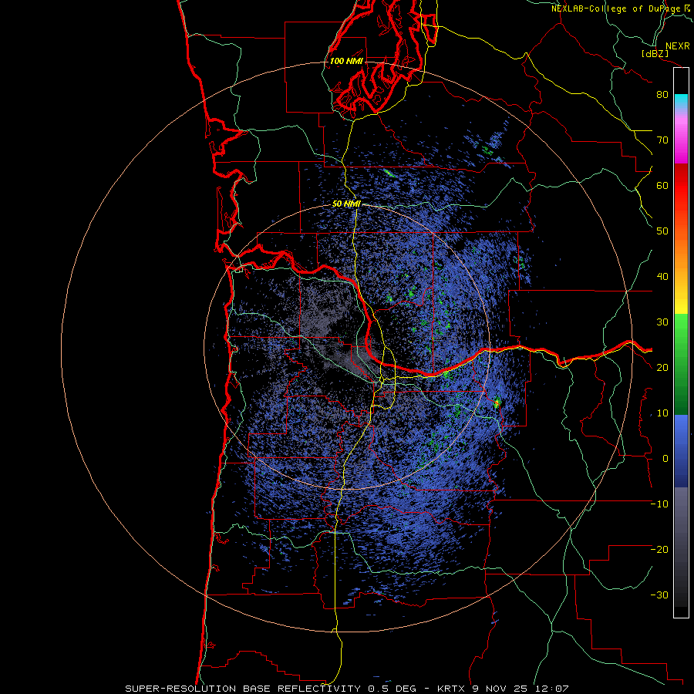Viewport: 694px width, 694px height.
Task: Click the NEXR label at top right
Action: 677,46
